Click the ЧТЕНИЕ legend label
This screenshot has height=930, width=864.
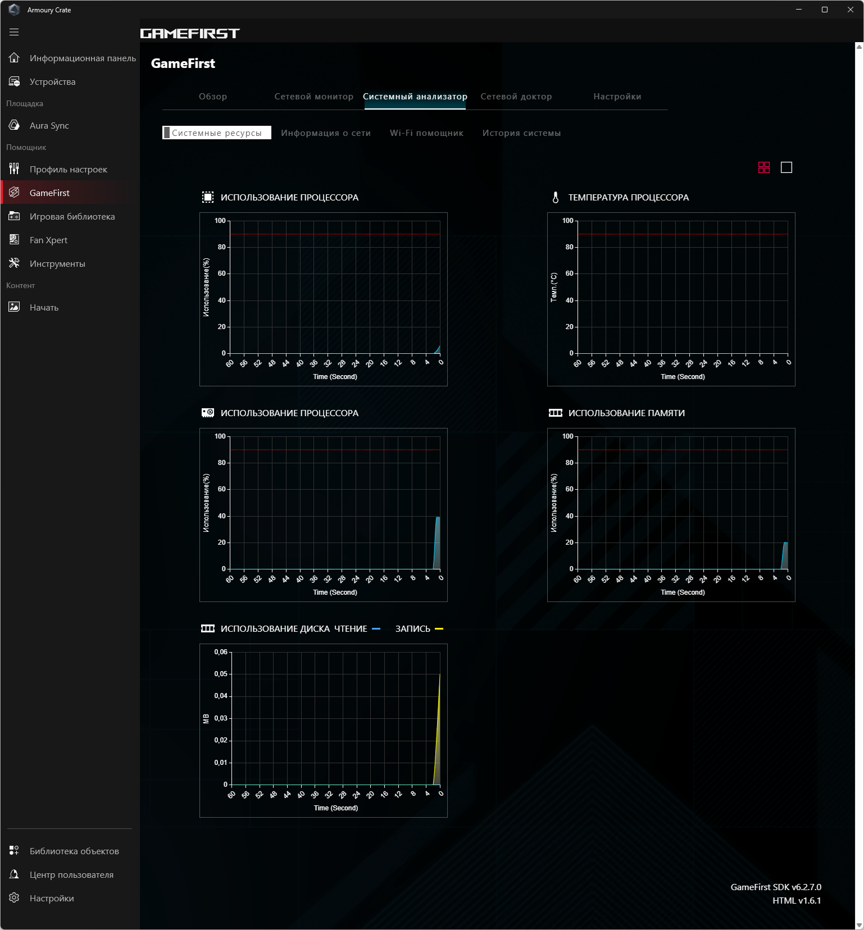coord(351,628)
